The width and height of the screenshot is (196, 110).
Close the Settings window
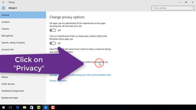tap(193, 2)
